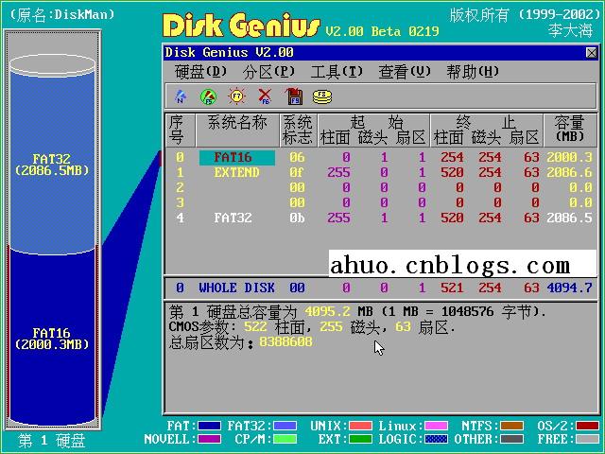Click the Linux legend color swatch
Image resolution: width=605 pixels, height=454 pixels.
tap(436, 427)
